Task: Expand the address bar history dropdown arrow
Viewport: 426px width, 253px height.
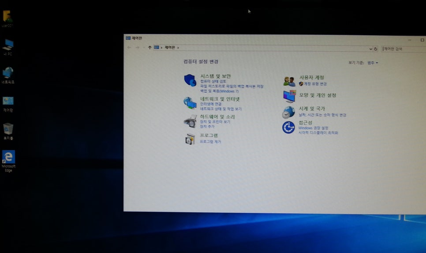Action: point(370,49)
